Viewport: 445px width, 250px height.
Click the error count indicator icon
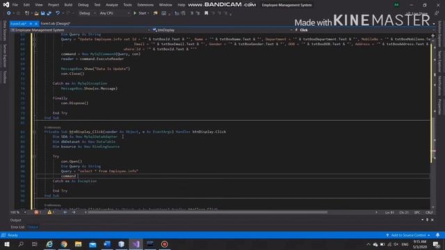[x=36, y=212]
